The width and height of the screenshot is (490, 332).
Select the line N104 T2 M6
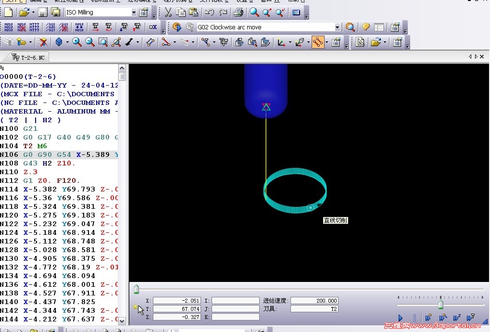tap(24, 146)
